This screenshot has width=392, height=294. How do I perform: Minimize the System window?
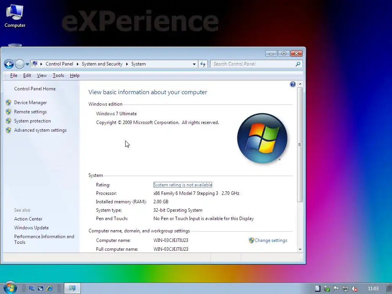[271, 54]
